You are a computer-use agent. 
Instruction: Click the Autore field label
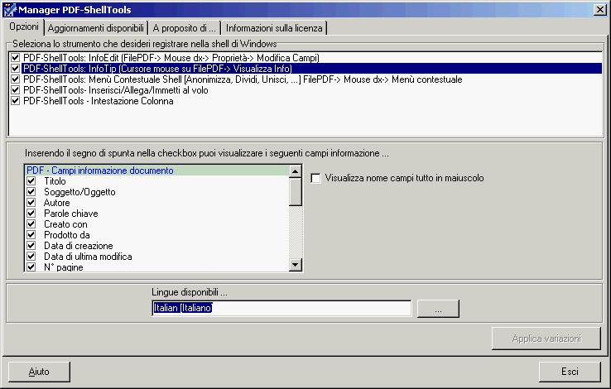(56, 203)
